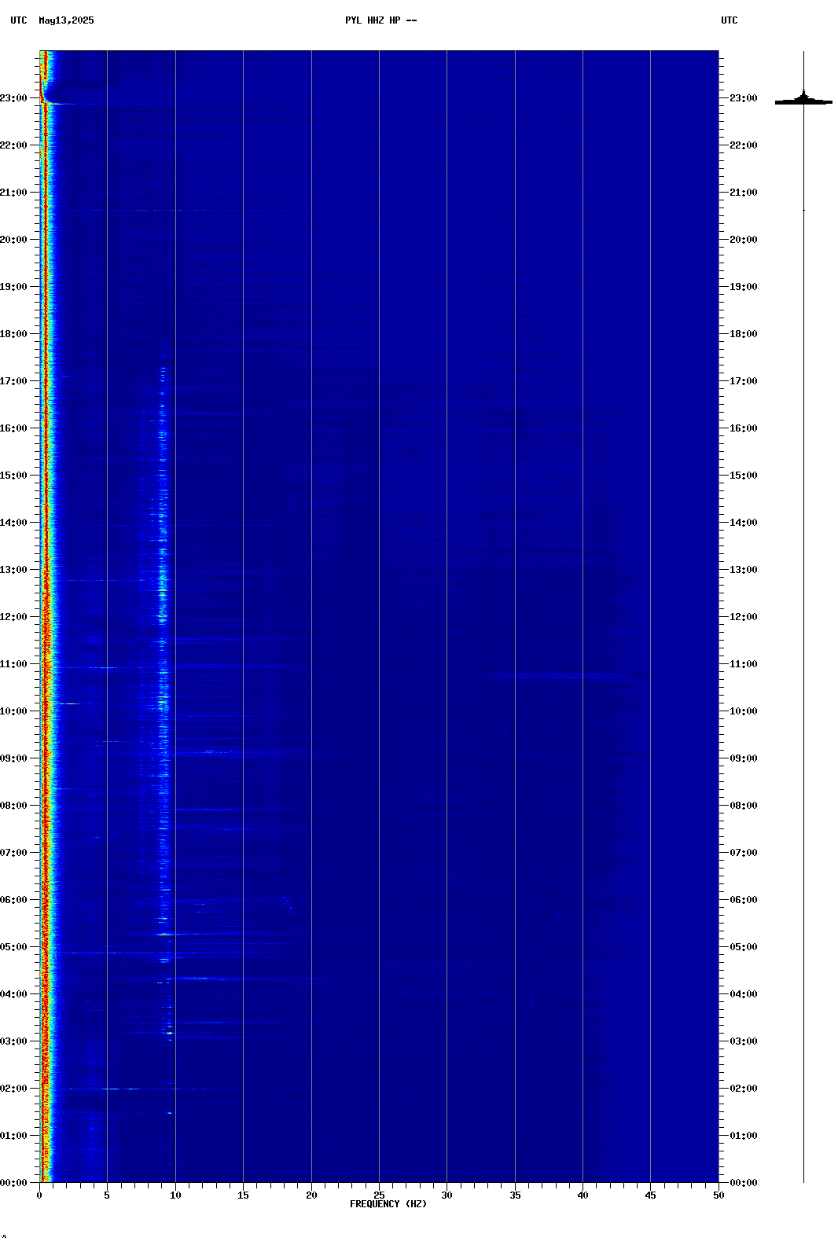Click 02:00 on the left time axis
The image size is (838, 1245).
13,1089
